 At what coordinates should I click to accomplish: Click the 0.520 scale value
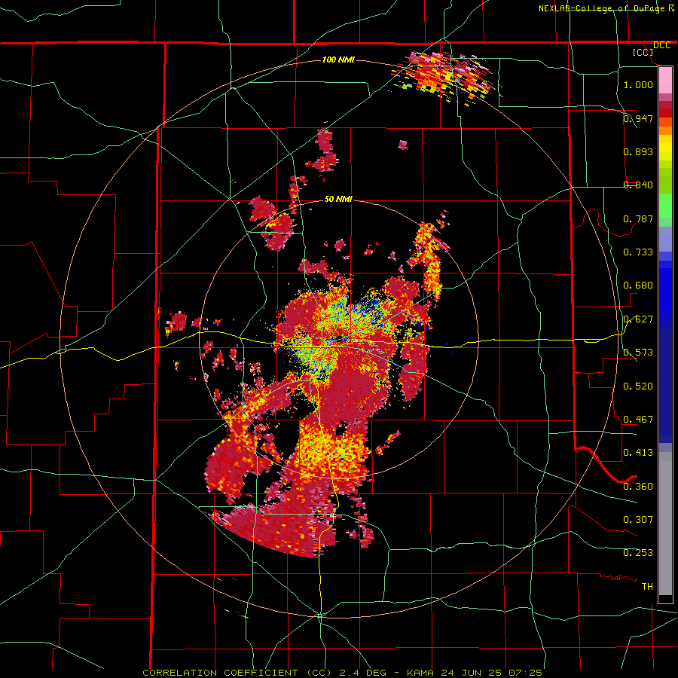[x=638, y=386]
